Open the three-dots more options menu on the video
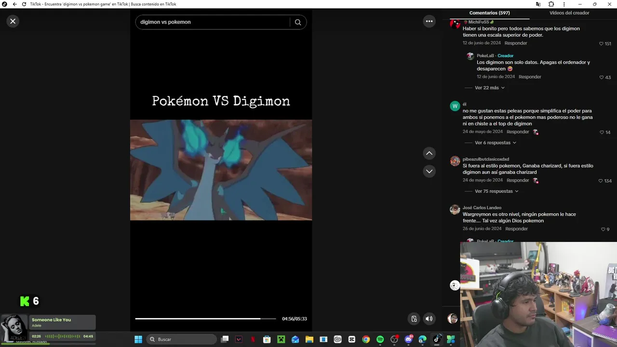The height and width of the screenshot is (347, 617). coord(429,21)
